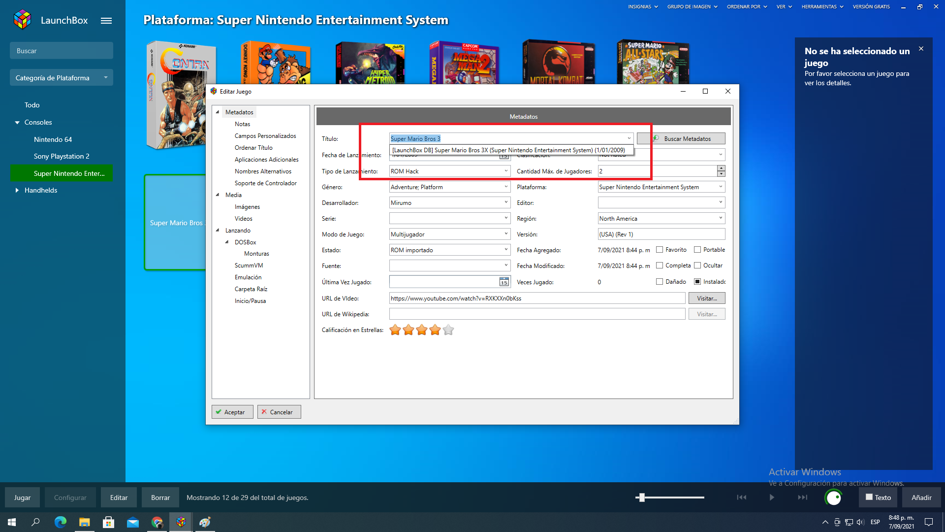Toggle the Texto view checkbox button
This screenshot has height=532, width=945.
tap(878, 498)
